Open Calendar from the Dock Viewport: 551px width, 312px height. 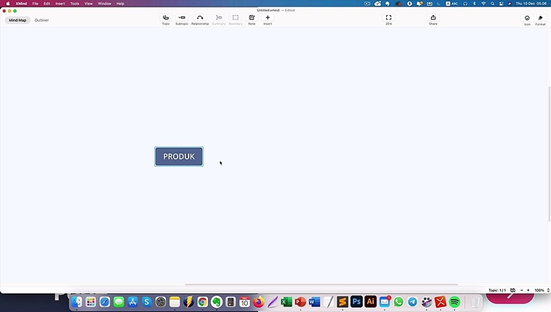coord(244,302)
